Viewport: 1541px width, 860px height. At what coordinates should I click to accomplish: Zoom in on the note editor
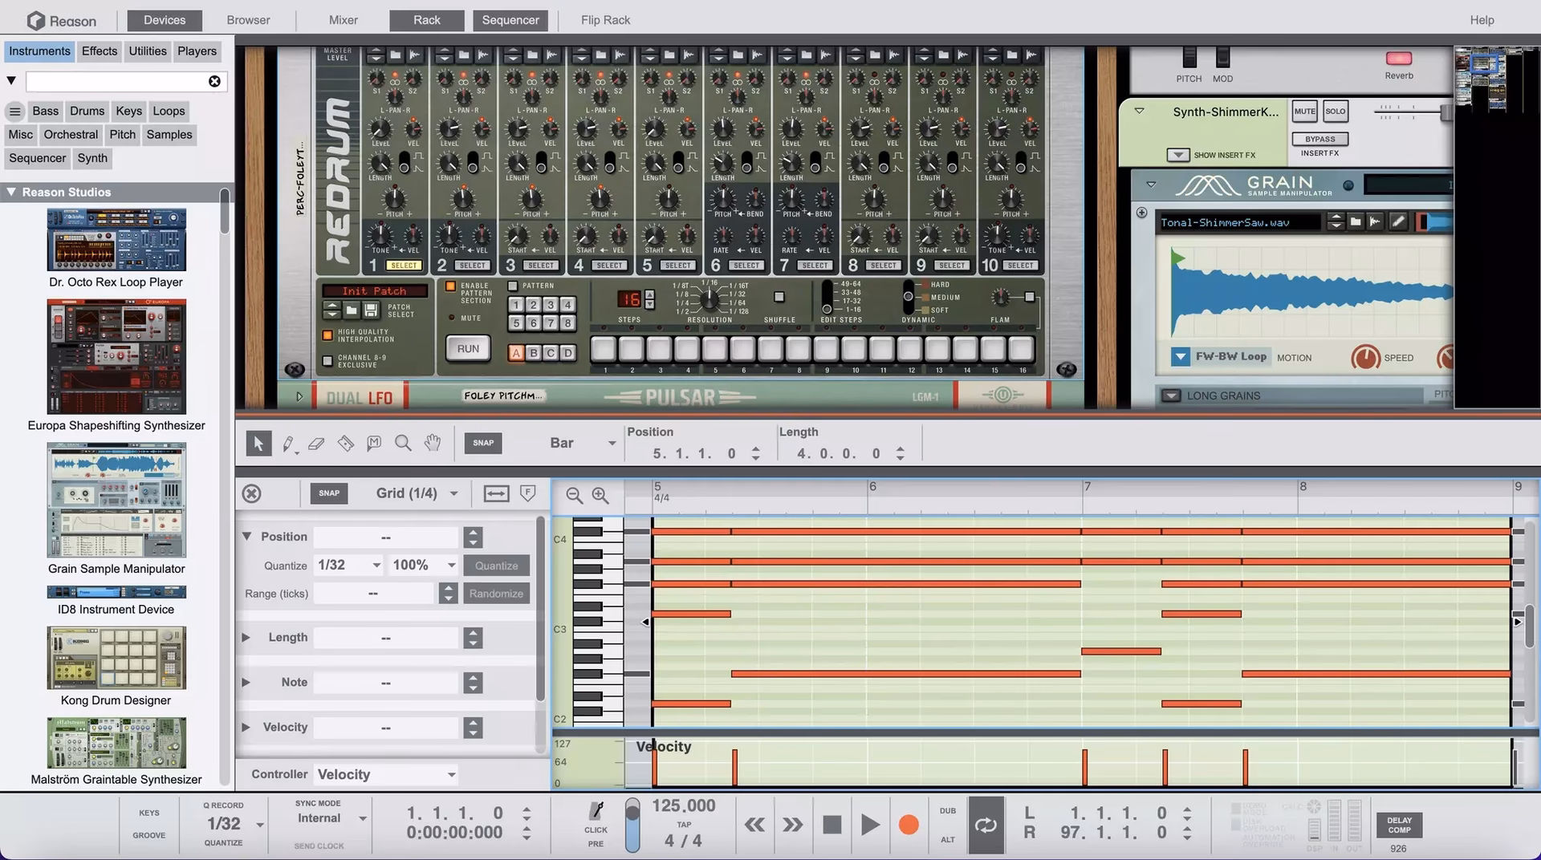pyautogui.click(x=600, y=495)
